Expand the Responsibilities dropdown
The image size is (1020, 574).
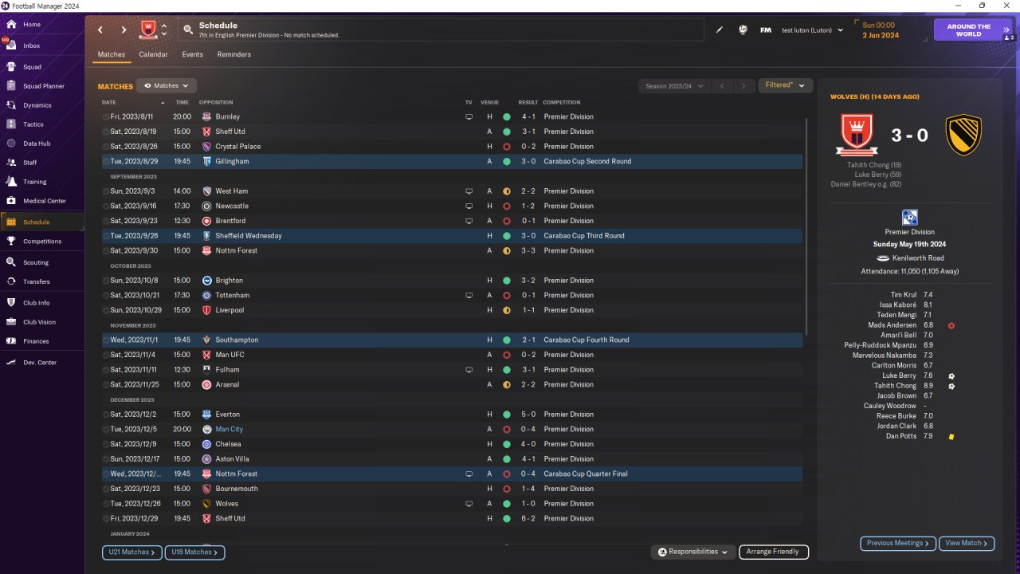click(x=693, y=552)
